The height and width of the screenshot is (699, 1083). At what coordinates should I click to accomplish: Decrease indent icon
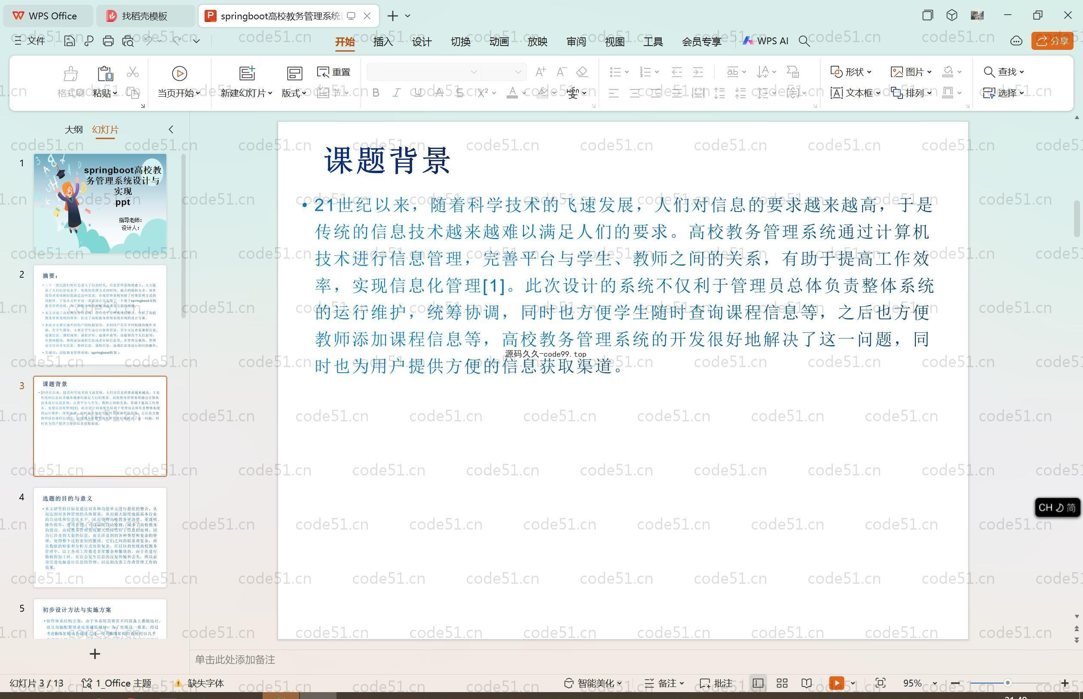677,72
